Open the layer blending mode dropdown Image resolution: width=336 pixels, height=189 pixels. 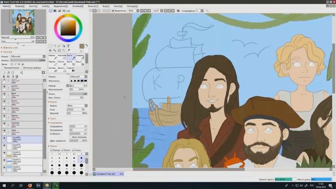(x=28, y=56)
